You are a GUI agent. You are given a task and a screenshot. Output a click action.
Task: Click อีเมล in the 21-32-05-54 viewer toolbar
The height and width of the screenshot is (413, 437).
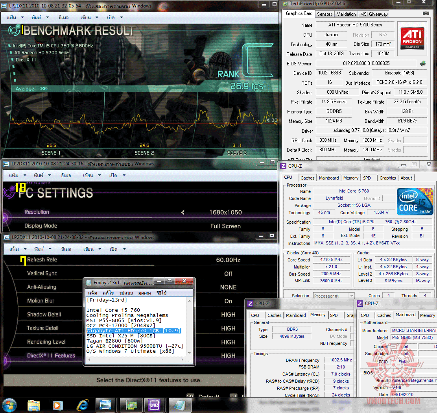pyautogui.click(x=64, y=18)
